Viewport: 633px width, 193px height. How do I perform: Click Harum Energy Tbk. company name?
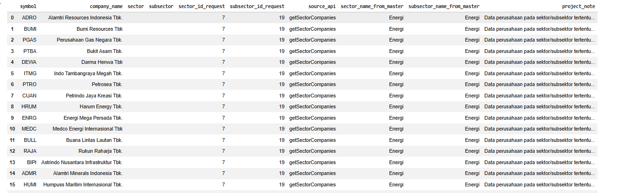click(x=101, y=106)
